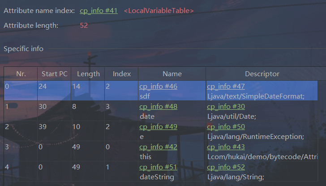Click the Index column header
The image size is (326, 186).
[121, 74]
